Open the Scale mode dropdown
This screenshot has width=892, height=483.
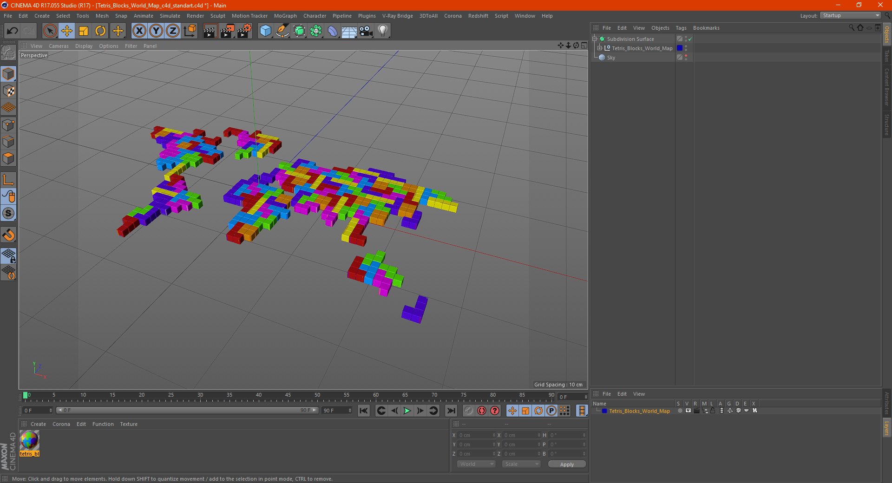(521, 464)
